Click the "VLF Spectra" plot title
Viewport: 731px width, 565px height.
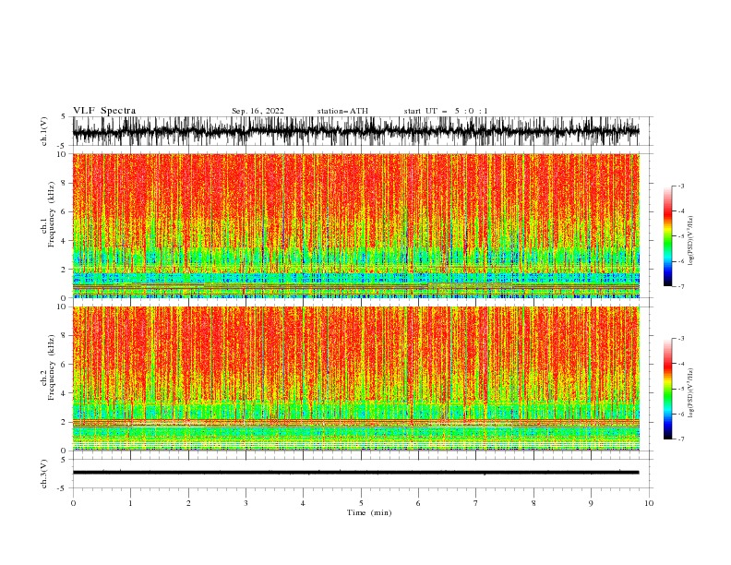104,111
